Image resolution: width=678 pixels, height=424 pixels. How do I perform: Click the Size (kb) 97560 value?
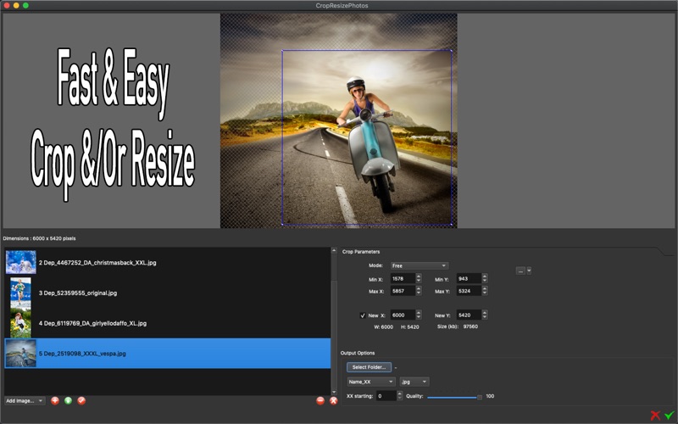coord(470,326)
